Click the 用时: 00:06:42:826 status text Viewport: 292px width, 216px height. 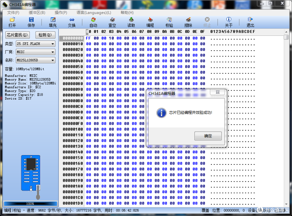point(122,210)
